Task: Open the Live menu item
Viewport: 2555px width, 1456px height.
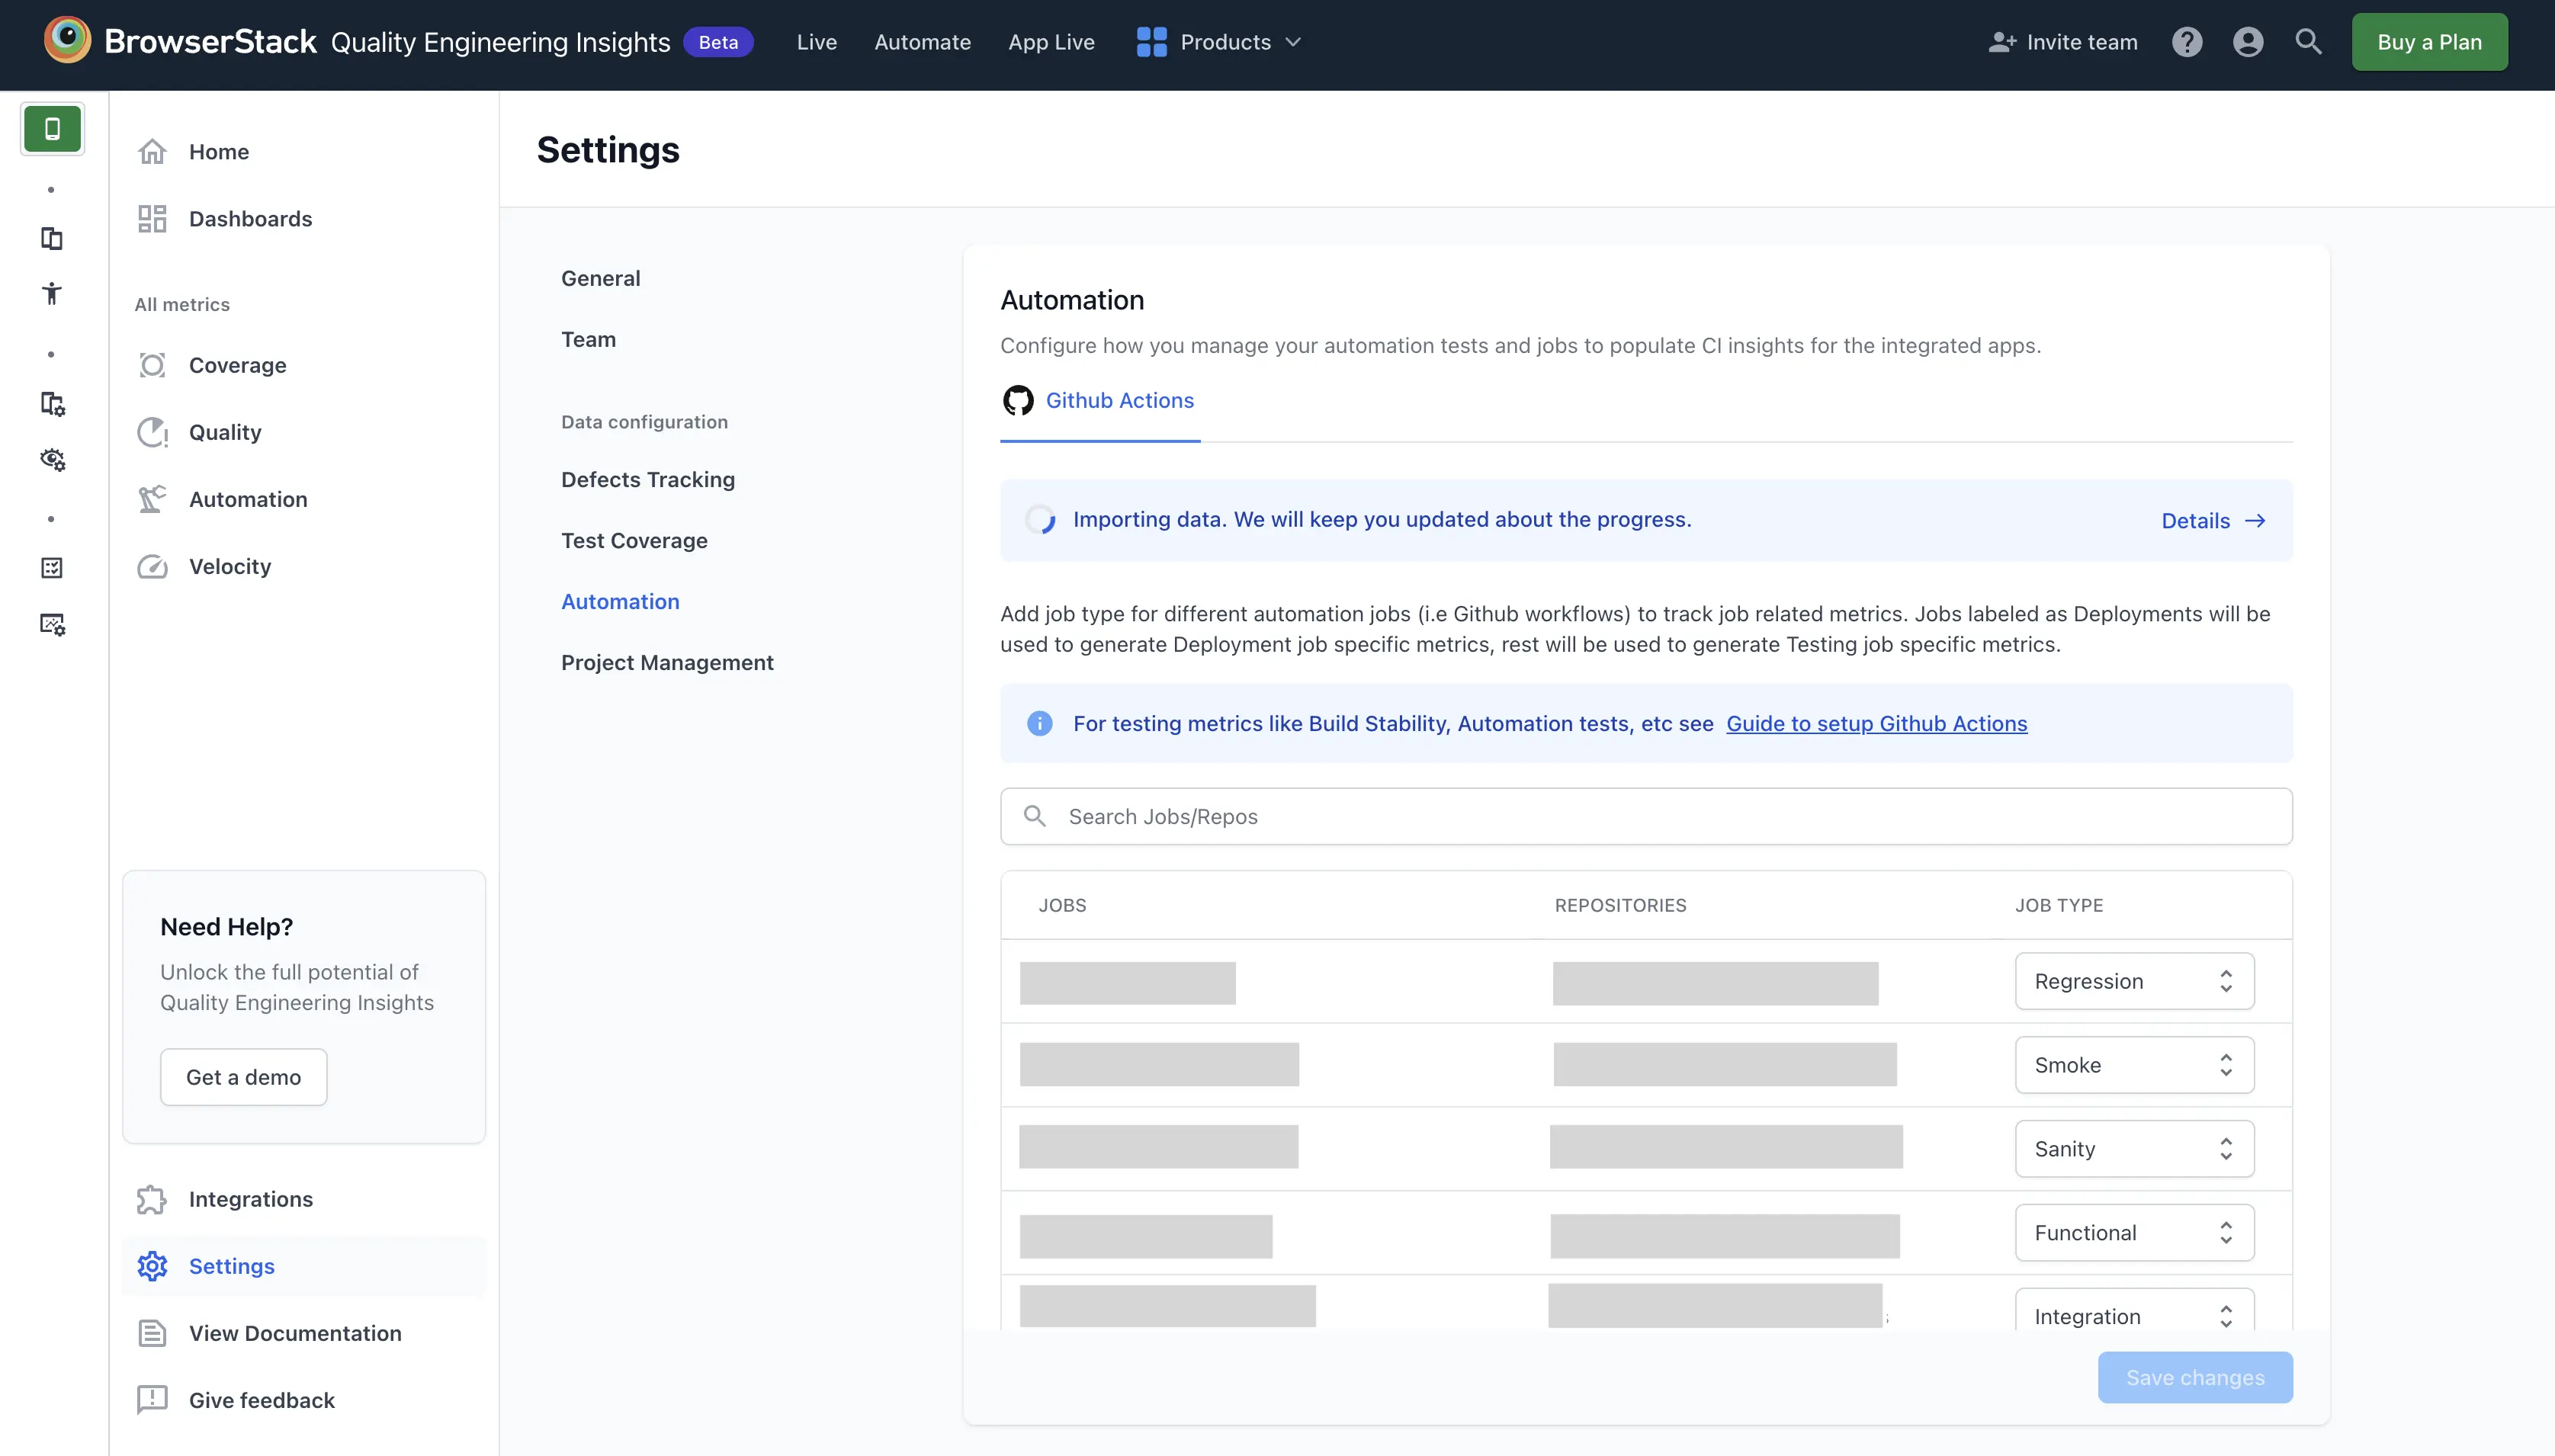Action: coord(817,42)
